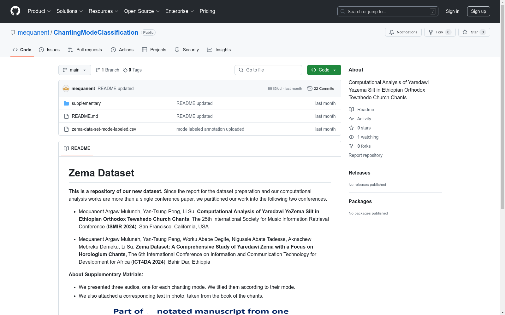Open the README.md file
505x315 pixels.
(85, 116)
